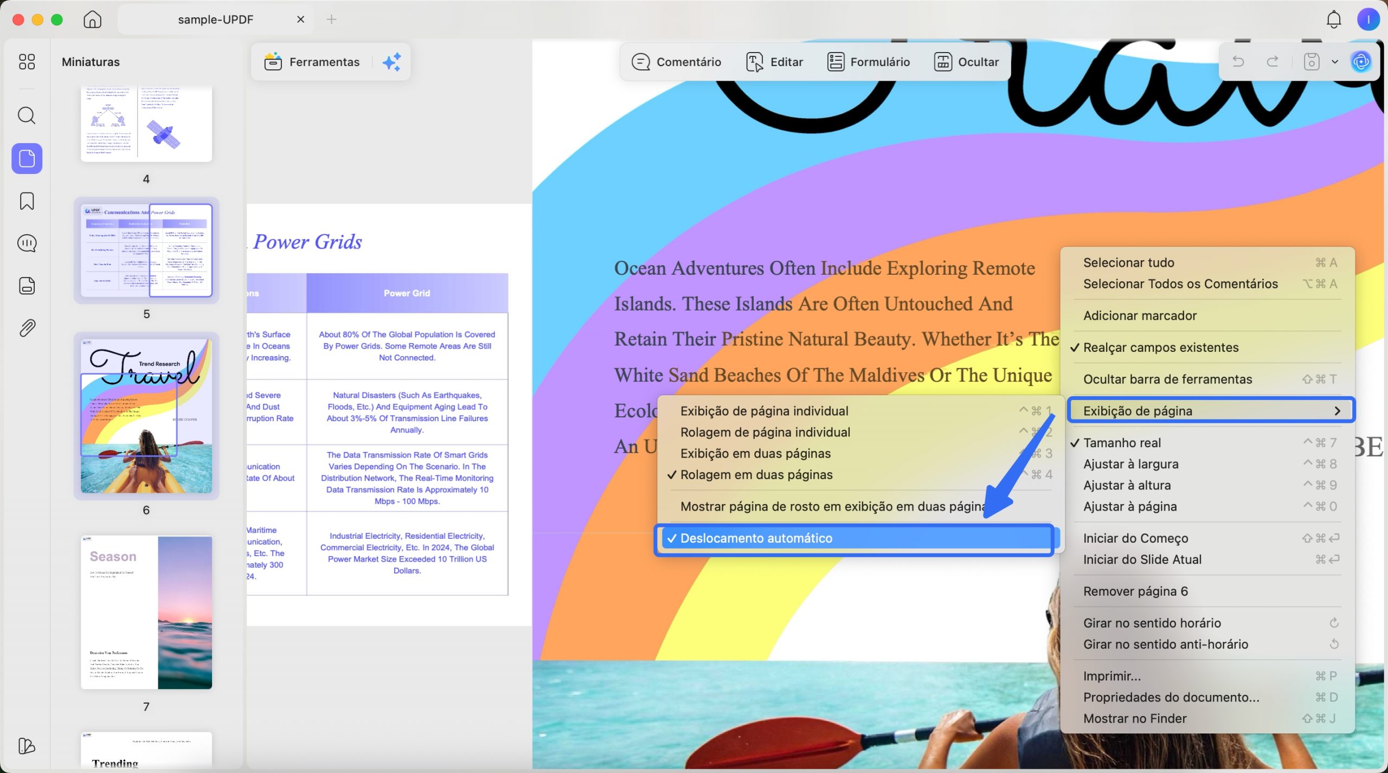Viewport: 1388px width, 773px height.
Task: Open page 5 thumbnail
Action: tap(146, 250)
